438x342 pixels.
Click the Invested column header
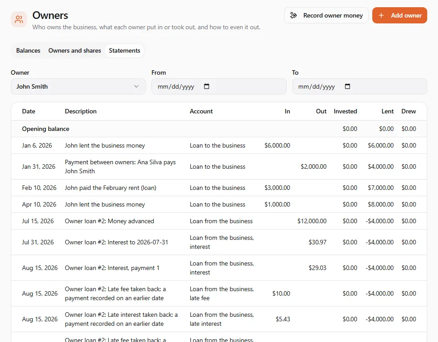click(x=345, y=112)
